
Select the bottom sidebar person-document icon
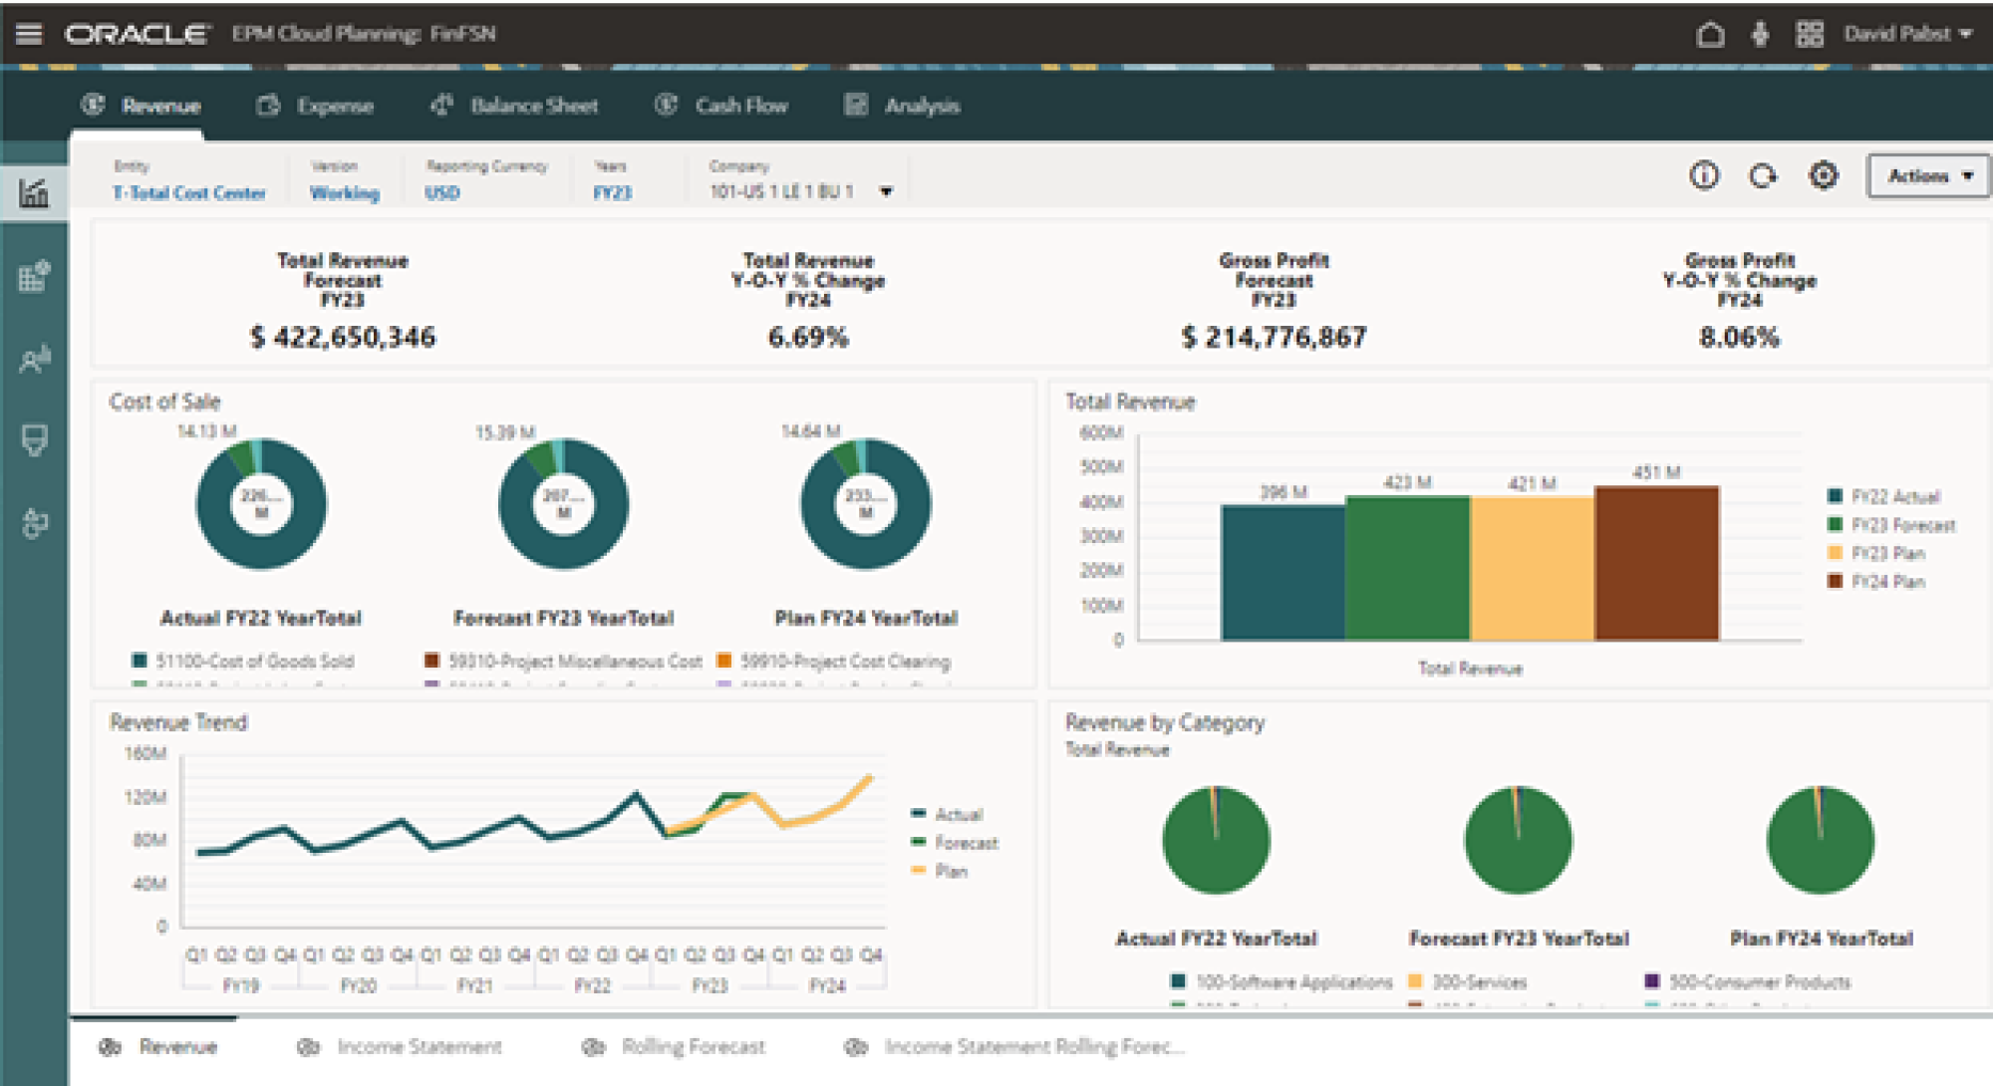34,523
